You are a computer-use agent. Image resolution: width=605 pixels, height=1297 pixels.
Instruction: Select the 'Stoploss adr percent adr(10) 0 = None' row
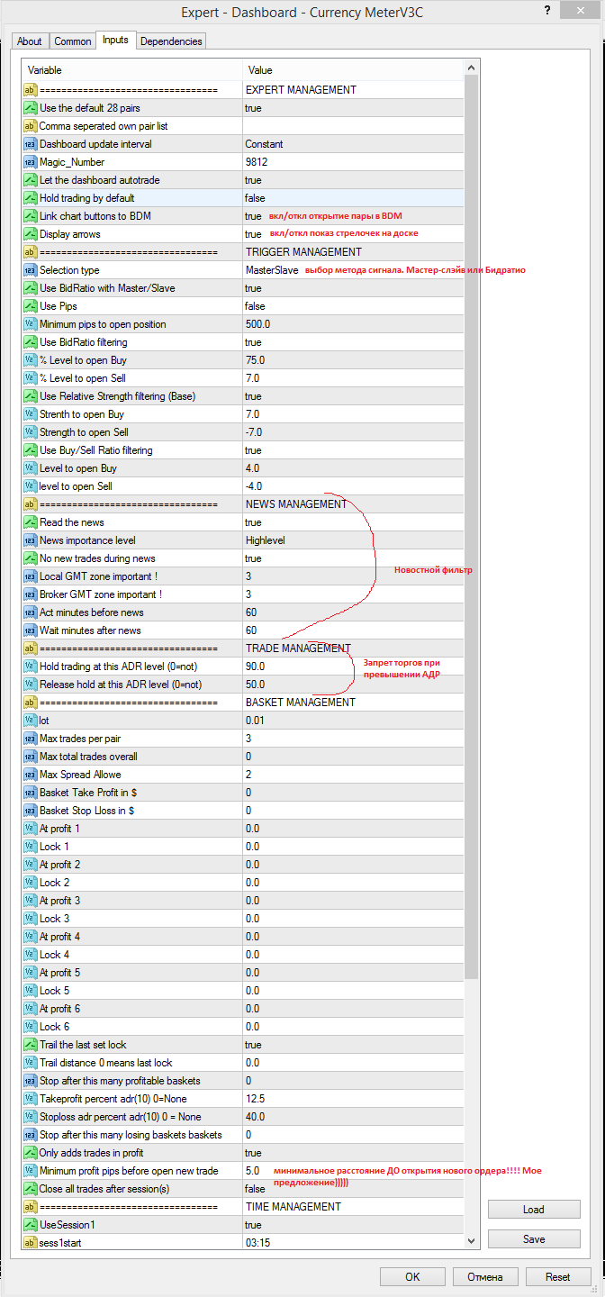click(243, 1117)
